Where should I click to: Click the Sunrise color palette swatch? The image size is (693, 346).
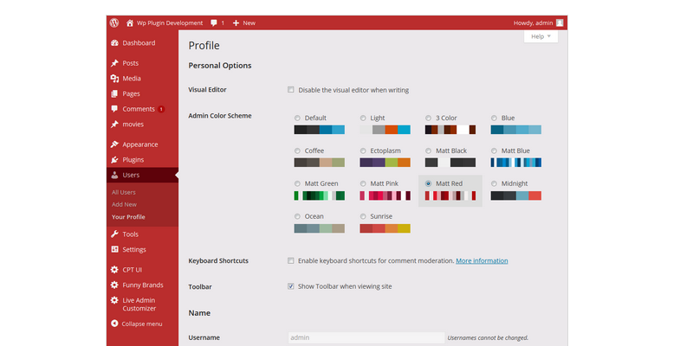click(x=385, y=228)
